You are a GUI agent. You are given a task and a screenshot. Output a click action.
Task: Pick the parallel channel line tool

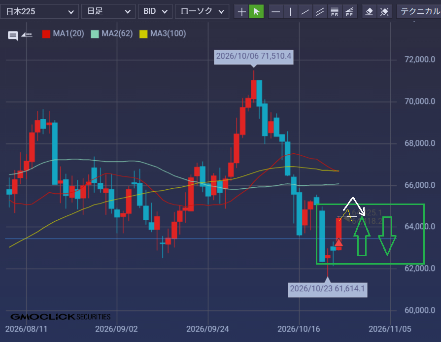tap(320, 11)
